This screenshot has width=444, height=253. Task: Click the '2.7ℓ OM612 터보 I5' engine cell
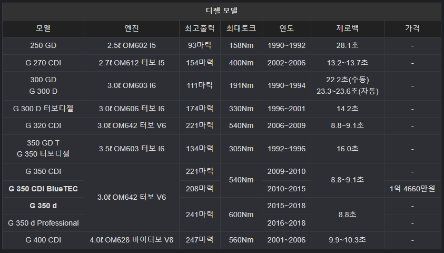[x=132, y=63]
